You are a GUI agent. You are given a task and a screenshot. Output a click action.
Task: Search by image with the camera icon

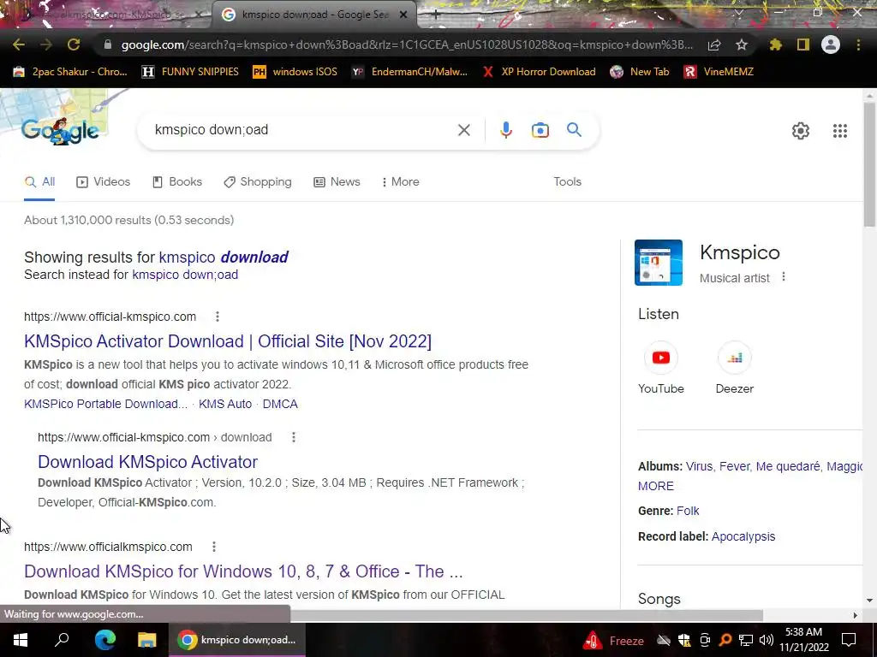click(540, 130)
